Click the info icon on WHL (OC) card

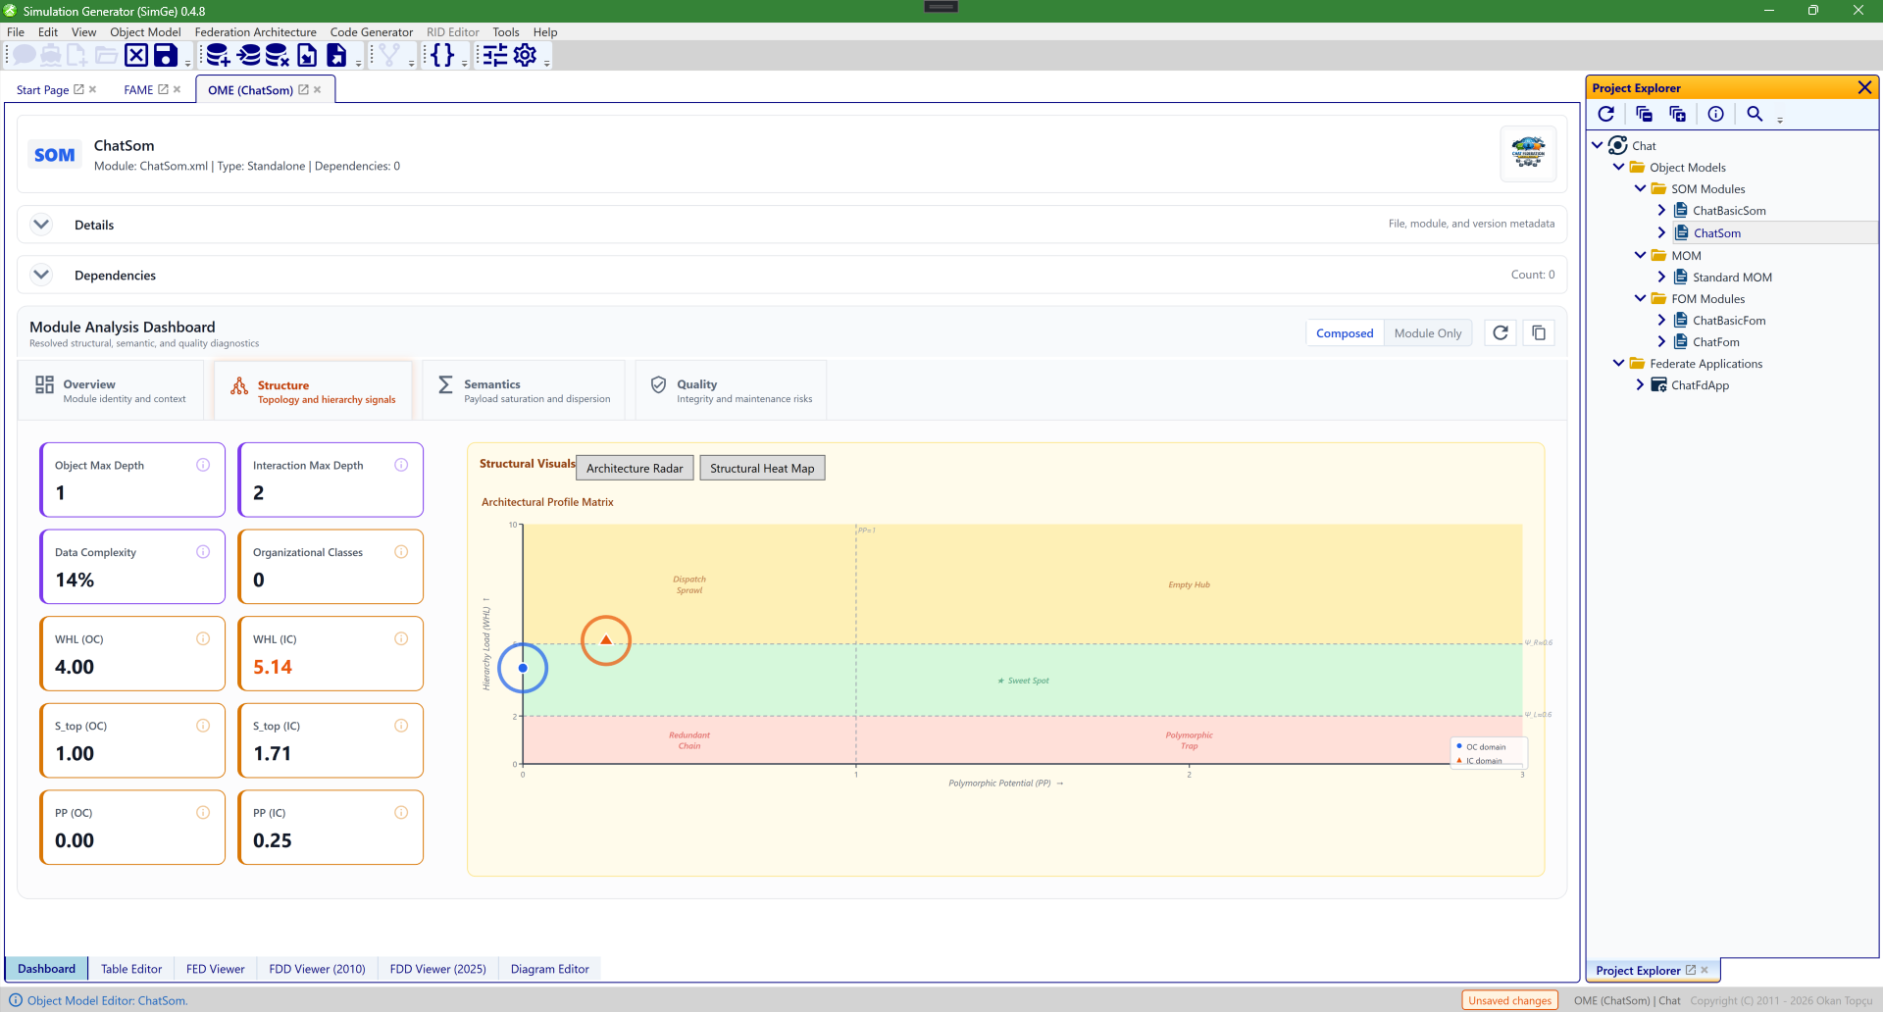click(x=203, y=638)
